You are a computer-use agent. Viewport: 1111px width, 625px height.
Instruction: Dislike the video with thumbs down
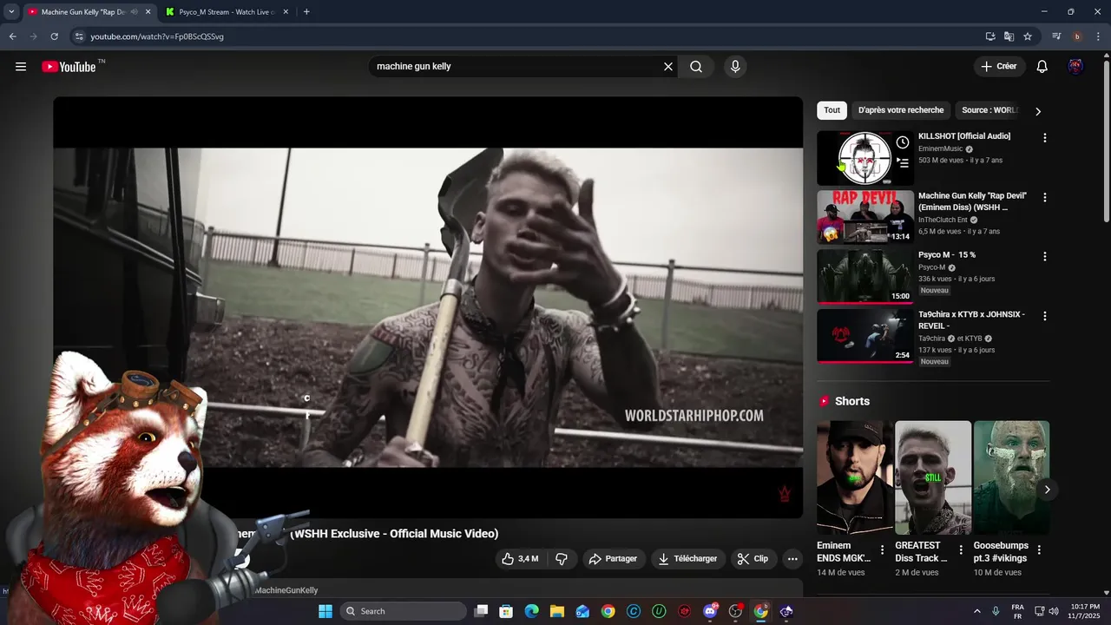[562, 559]
